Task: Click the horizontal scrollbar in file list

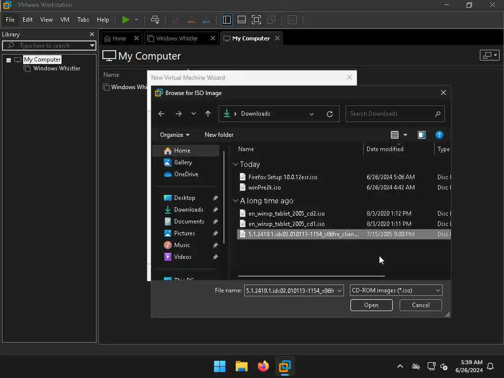Action: [x=311, y=276]
